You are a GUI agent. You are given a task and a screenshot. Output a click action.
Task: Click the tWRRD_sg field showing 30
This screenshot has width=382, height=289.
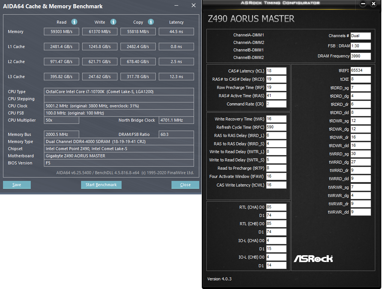click(361, 154)
